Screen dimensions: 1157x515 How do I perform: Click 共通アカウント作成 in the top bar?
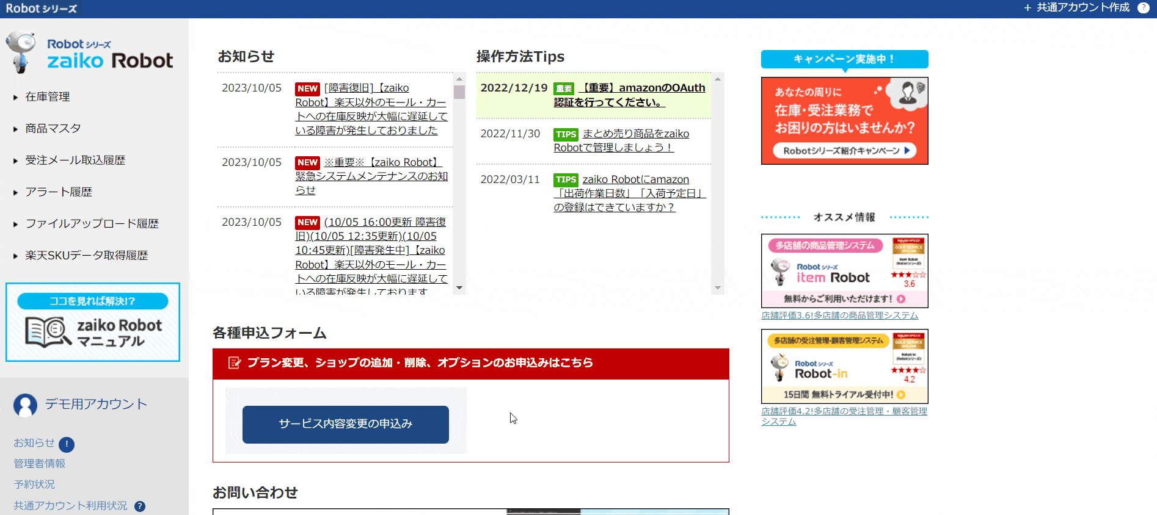1083,8
